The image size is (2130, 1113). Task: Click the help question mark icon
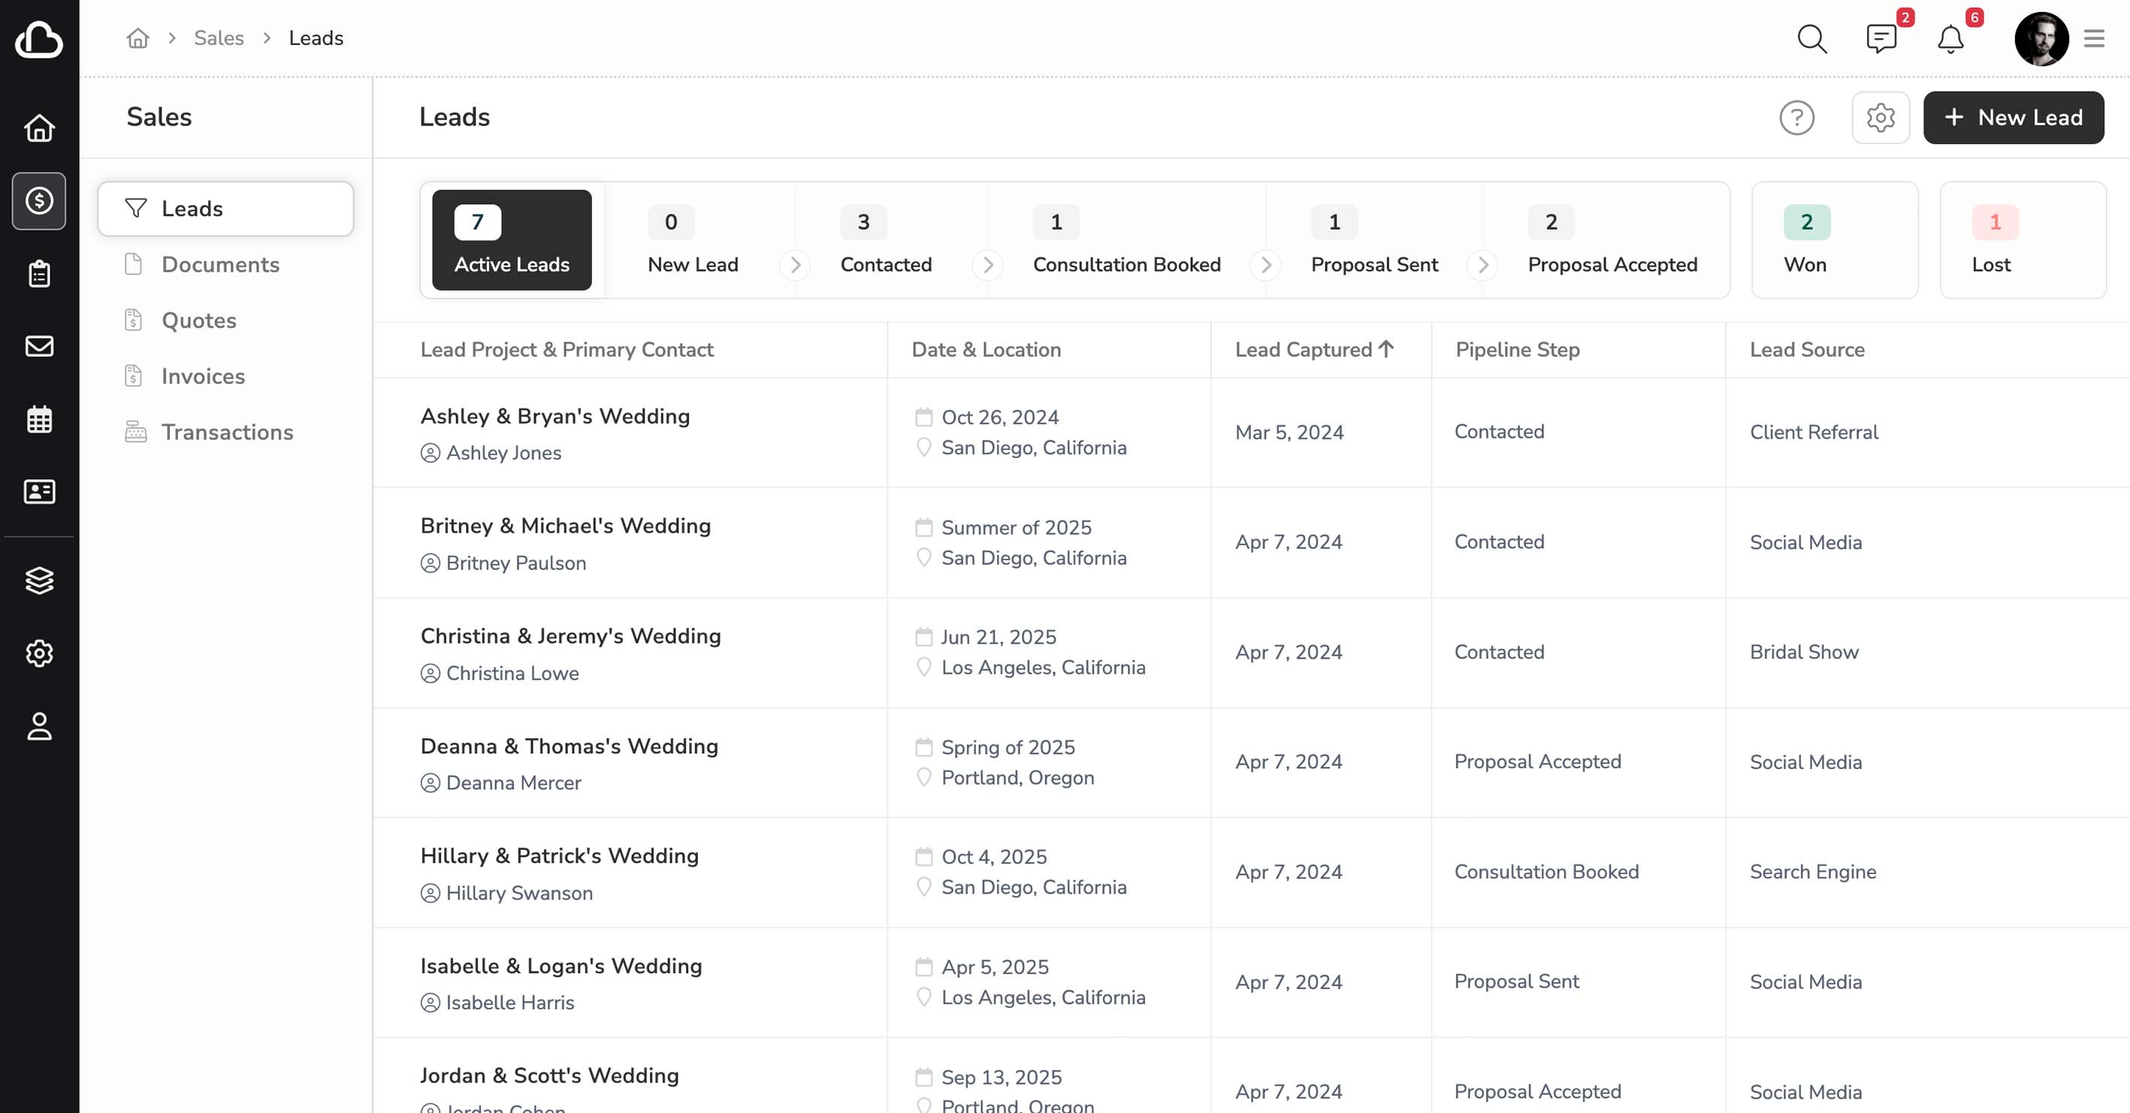[1796, 117]
